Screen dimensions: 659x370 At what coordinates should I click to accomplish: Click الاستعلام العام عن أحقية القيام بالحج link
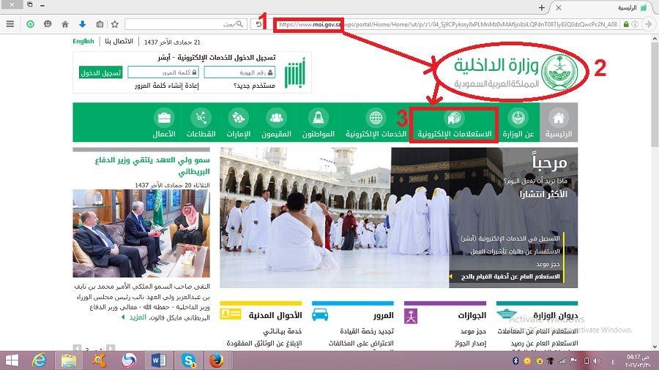(510, 276)
